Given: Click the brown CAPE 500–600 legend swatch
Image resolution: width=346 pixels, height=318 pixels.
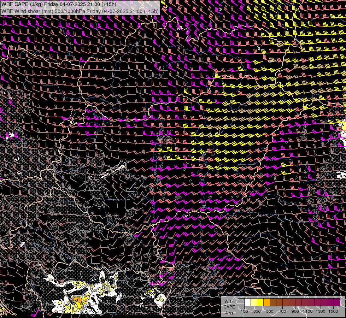Looking at the screenshot, I should 273,302.
